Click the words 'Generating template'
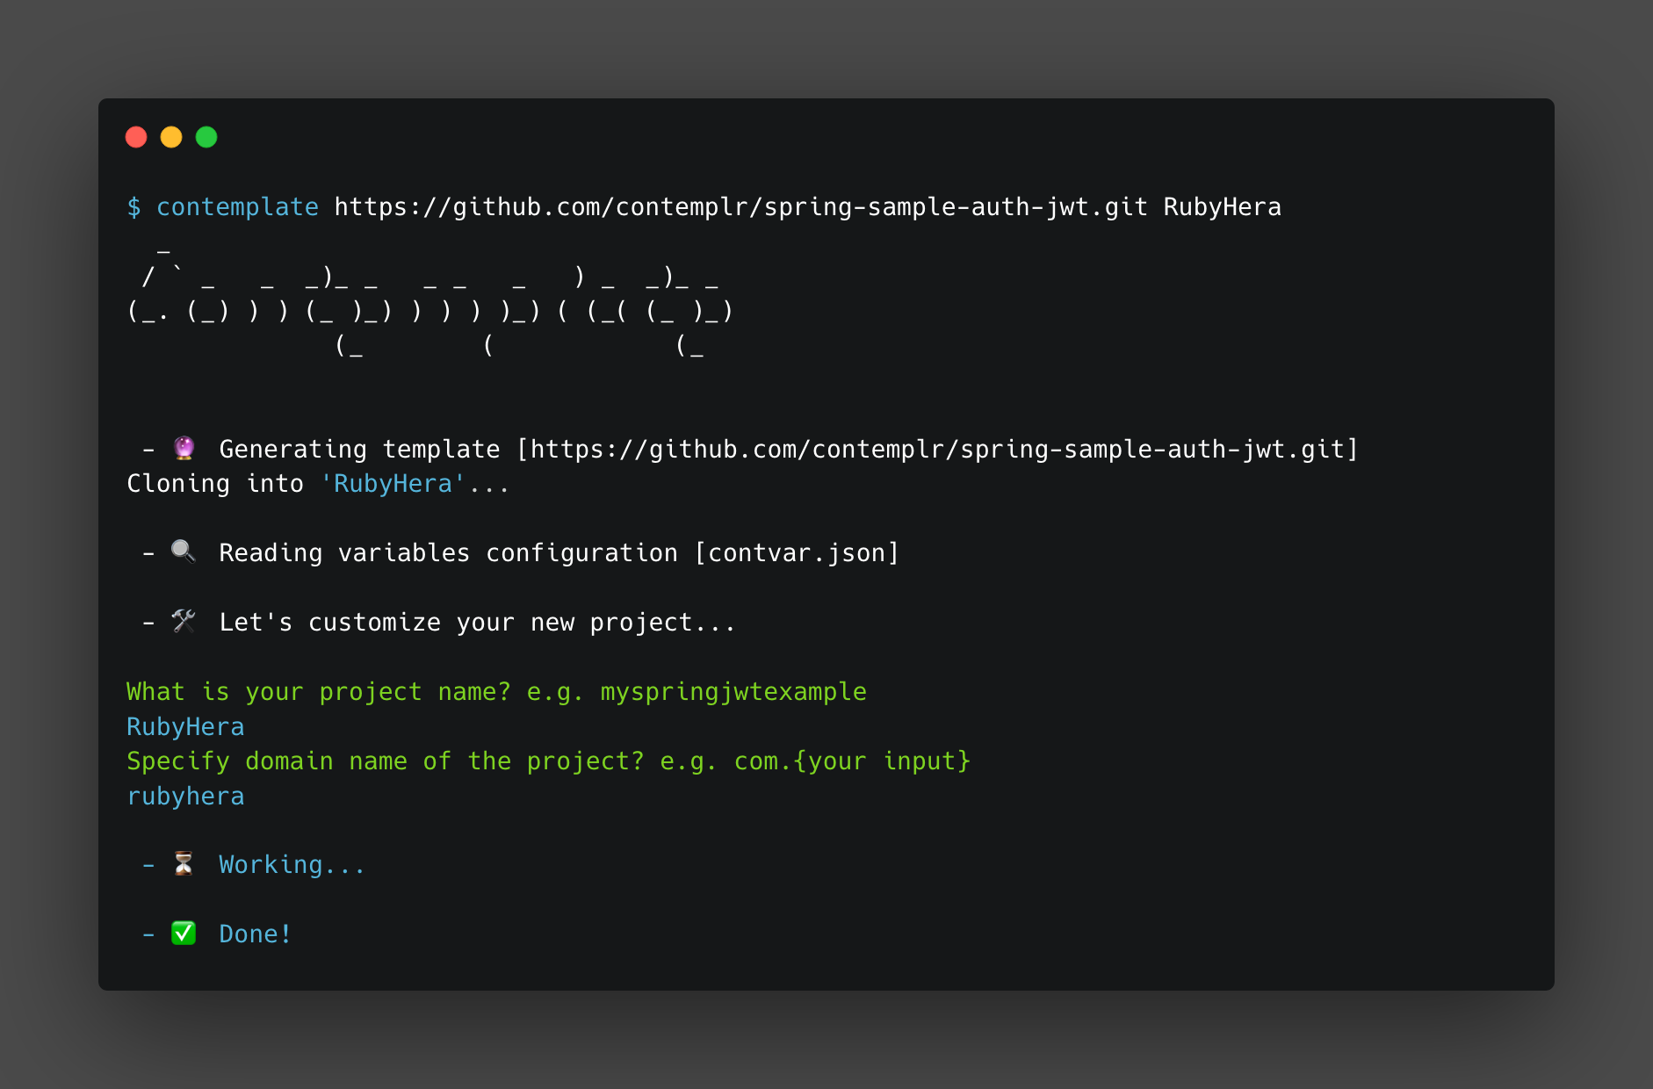This screenshot has width=1653, height=1089. [x=359, y=450]
